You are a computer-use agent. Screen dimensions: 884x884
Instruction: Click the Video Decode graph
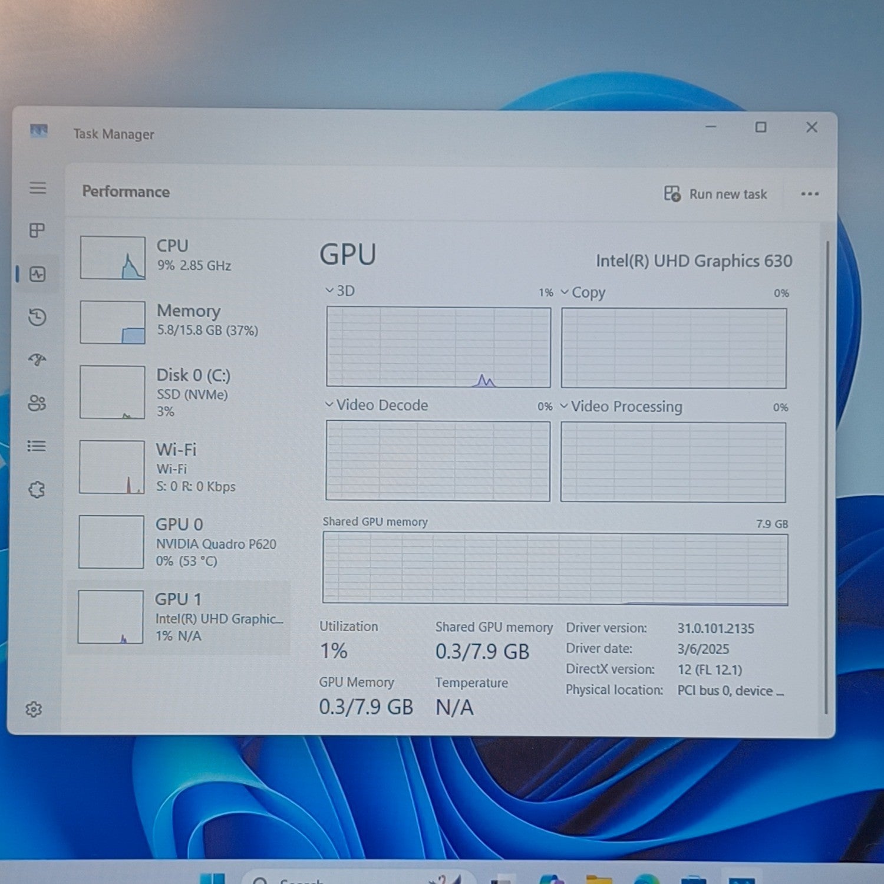(x=438, y=461)
